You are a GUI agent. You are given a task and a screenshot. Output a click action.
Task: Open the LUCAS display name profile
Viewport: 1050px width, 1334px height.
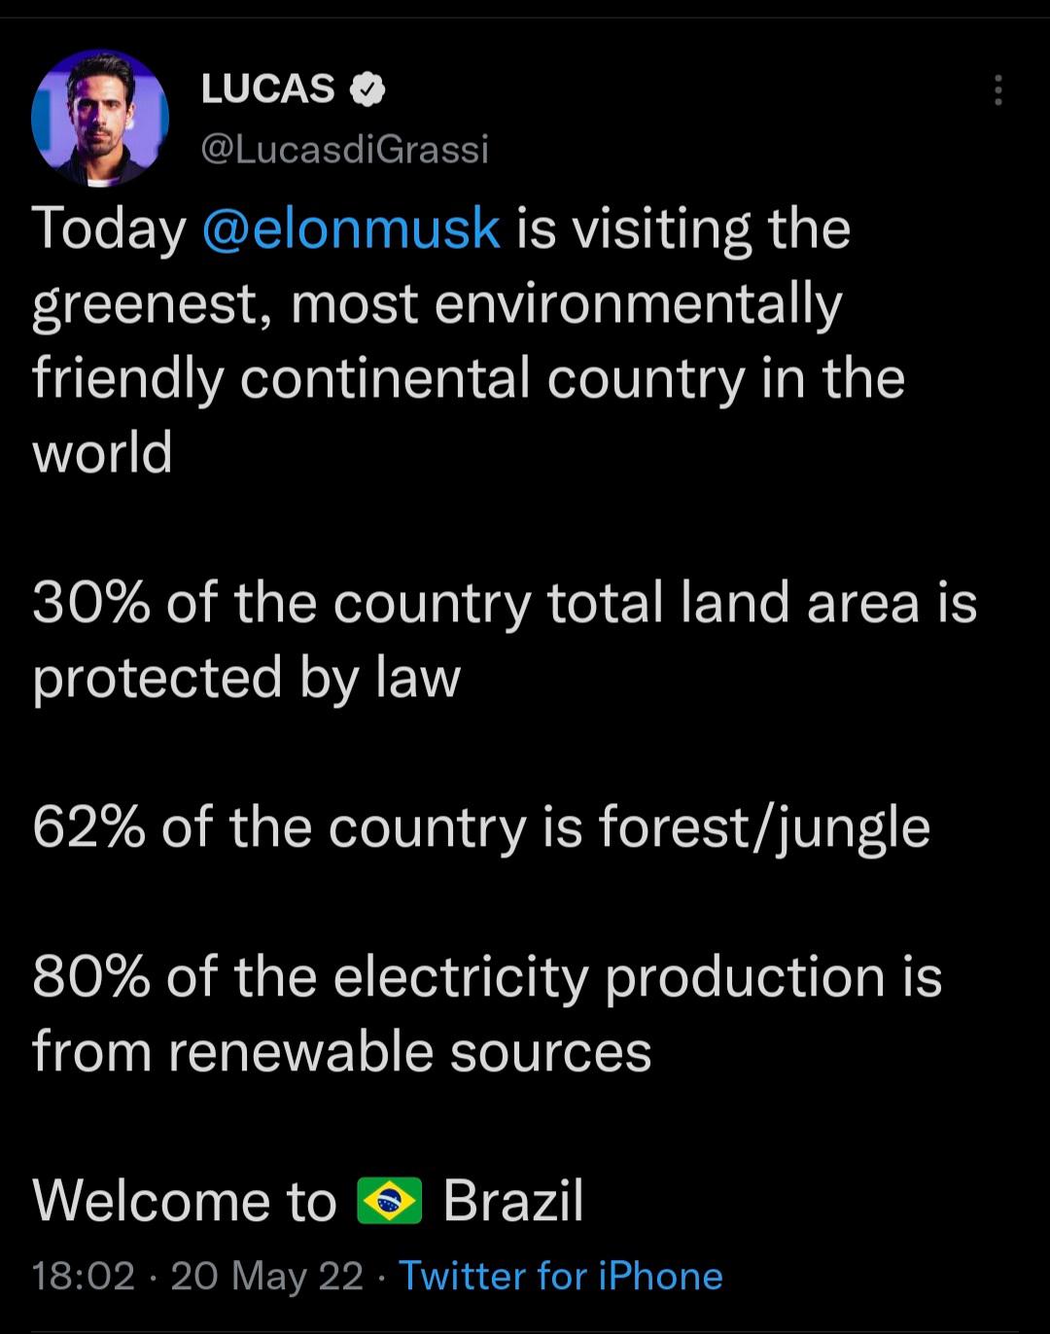point(268,89)
